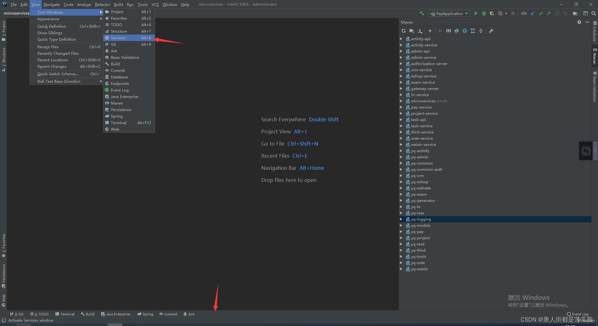Open the bottom Terminal tool window button

65,314
